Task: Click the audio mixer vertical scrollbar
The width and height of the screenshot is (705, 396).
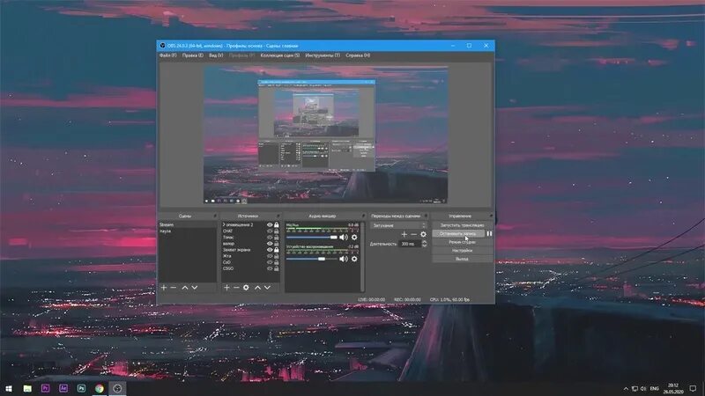Action: coord(362,257)
